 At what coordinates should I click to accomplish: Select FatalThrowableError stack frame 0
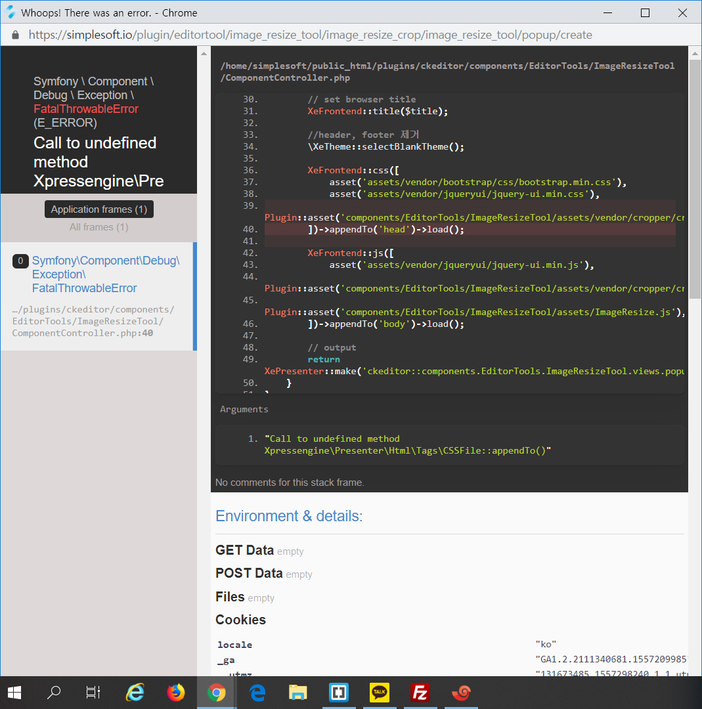click(x=98, y=296)
